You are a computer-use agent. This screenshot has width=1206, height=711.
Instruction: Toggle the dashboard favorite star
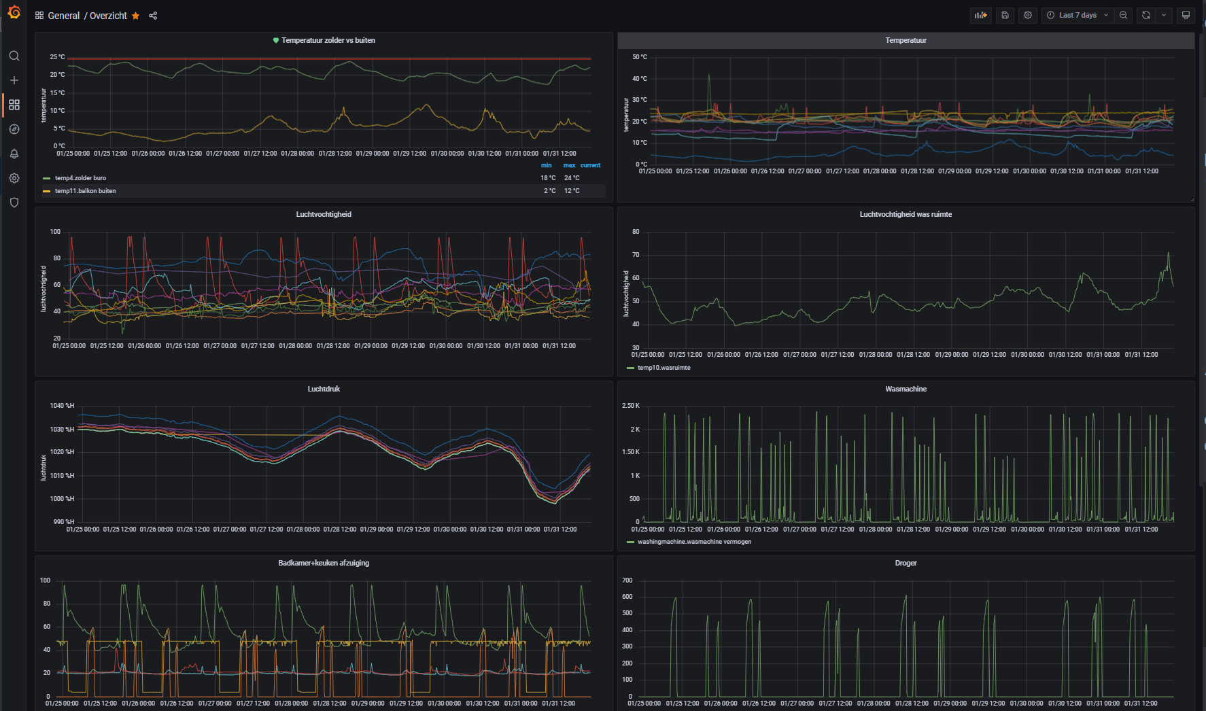(136, 16)
